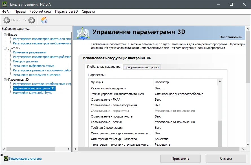Open Регулировка настроек изображения с просмотром
Screen dimensions: 251x165
click(42, 84)
